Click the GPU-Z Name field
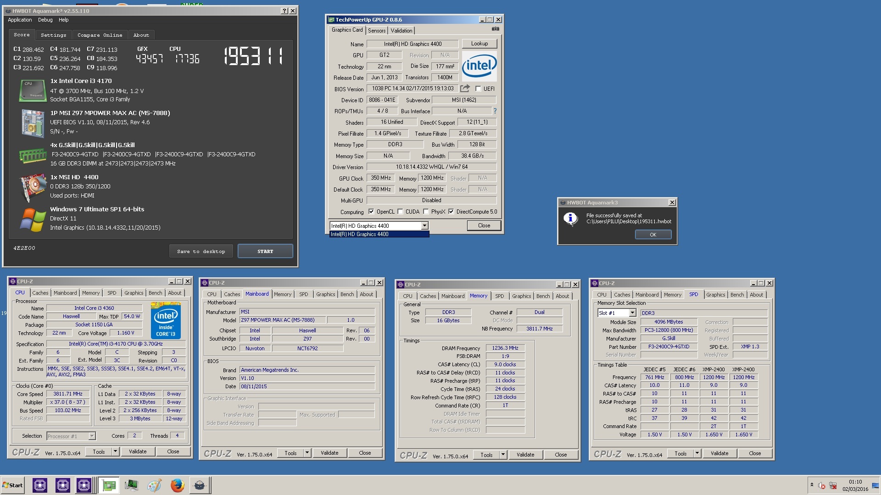Image resolution: width=881 pixels, height=495 pixels. [413, 44]
